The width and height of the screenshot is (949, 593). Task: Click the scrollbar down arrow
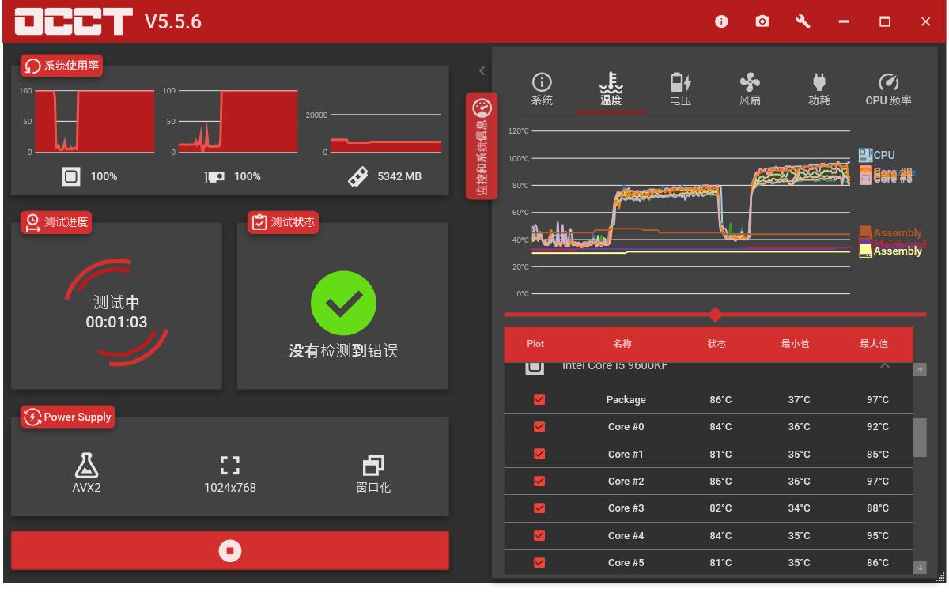(x=920, y=567)
